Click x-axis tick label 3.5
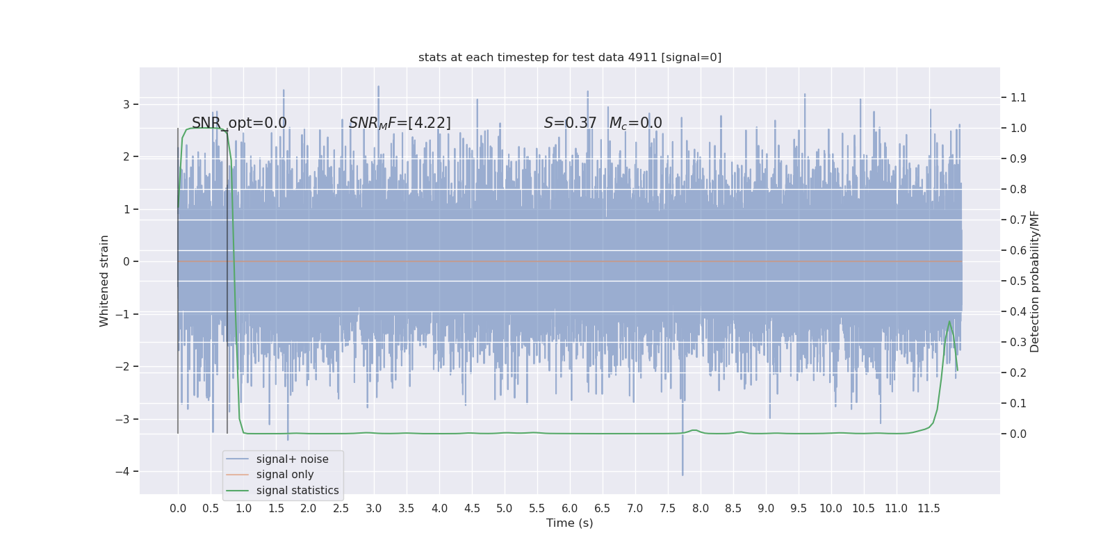Screen dimensions: 1112x556 [x=407, y=509]
